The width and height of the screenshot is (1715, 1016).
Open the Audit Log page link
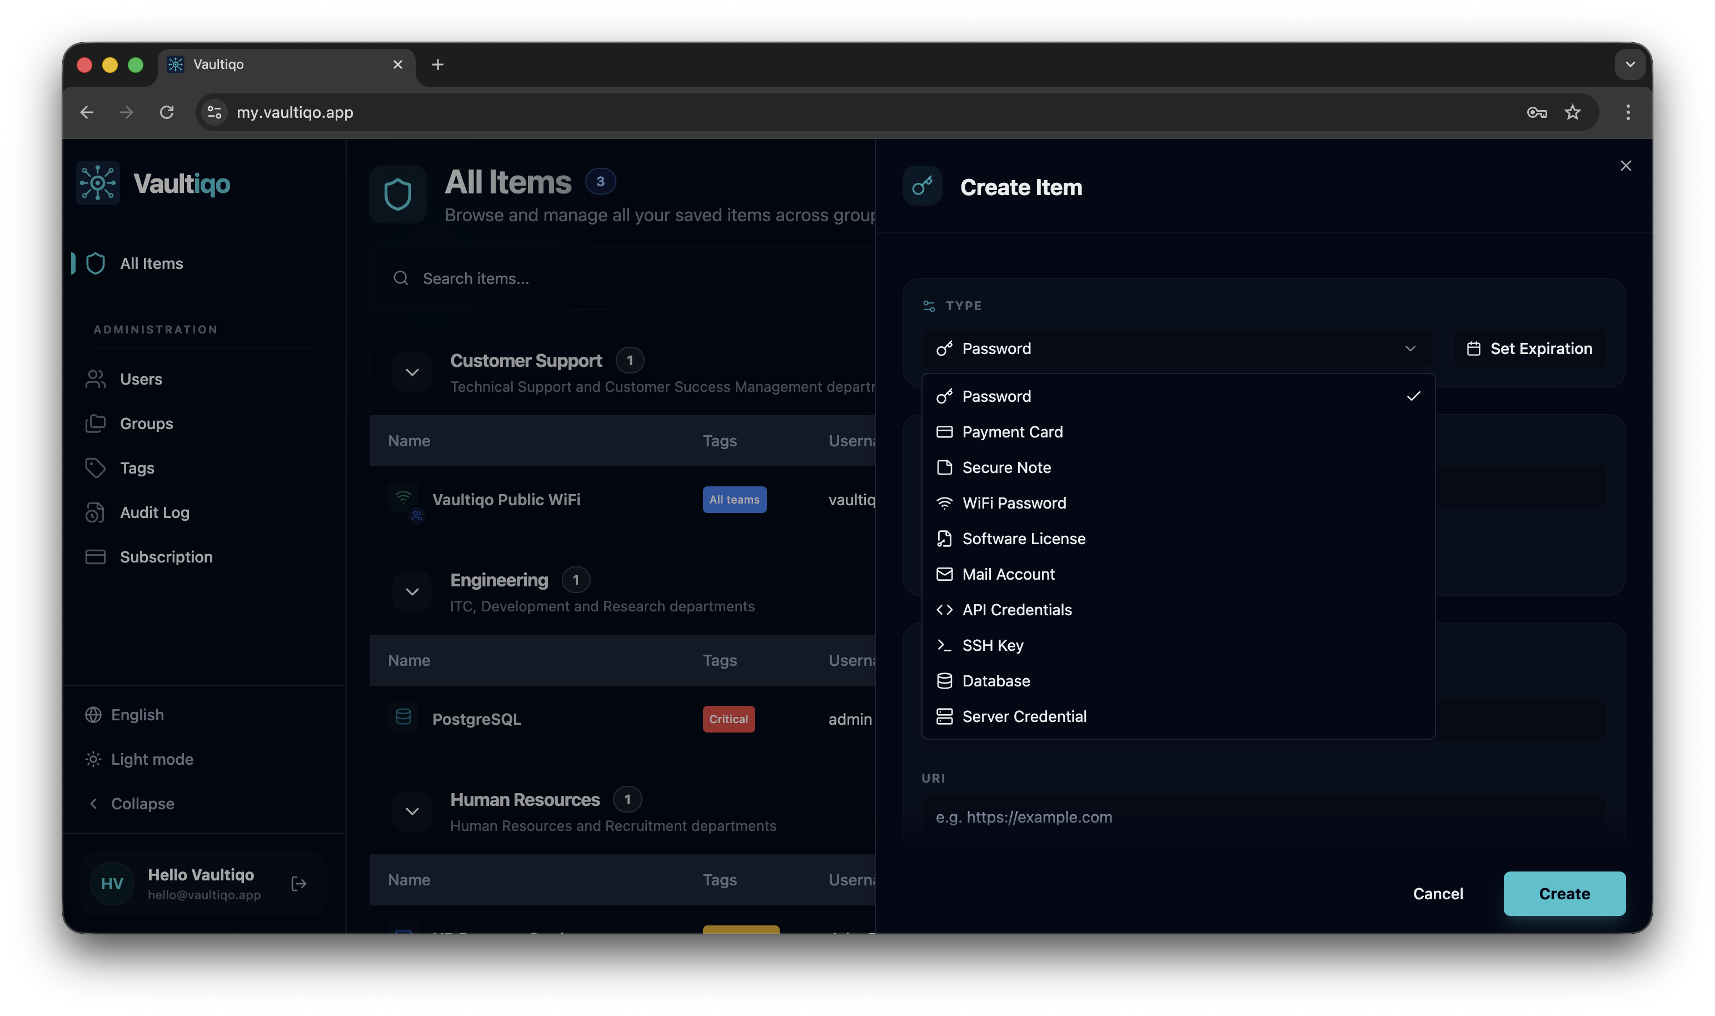click(x=154, y=513)
